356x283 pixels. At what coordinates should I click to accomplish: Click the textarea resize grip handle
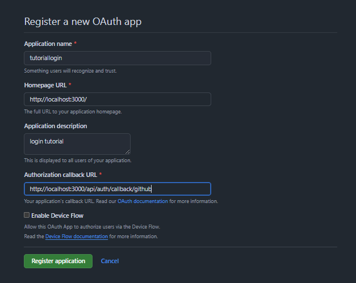(x=127, y=151)
